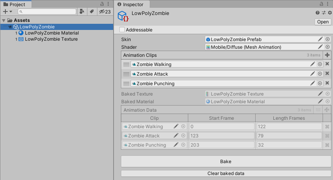Edit the Zombie Punching clip pencil icon
The width and height of the screenshot is (333, 180).
click(313, 83)
